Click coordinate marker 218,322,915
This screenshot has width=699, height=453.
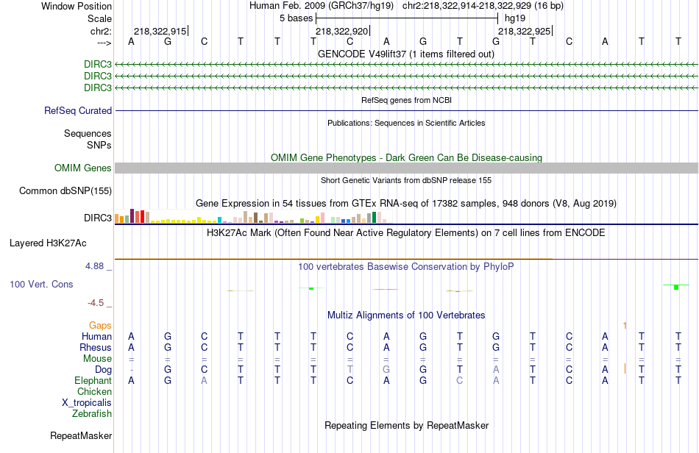click(160, 31)
